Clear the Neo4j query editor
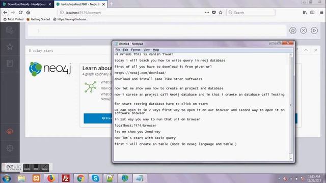 [304, 30]
